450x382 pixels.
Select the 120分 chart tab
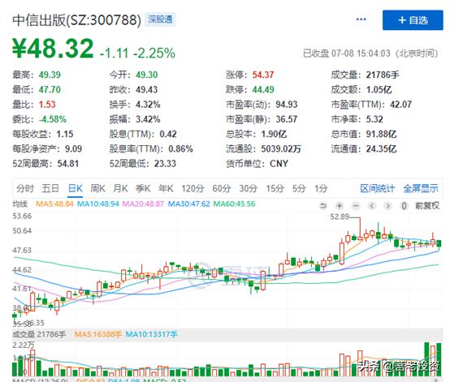click(193, 188)
